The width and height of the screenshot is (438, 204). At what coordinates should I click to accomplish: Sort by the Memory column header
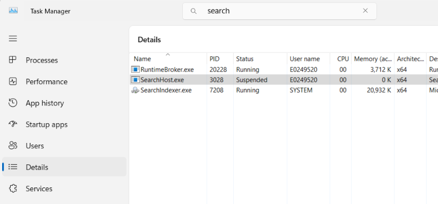tap(373, 58)
